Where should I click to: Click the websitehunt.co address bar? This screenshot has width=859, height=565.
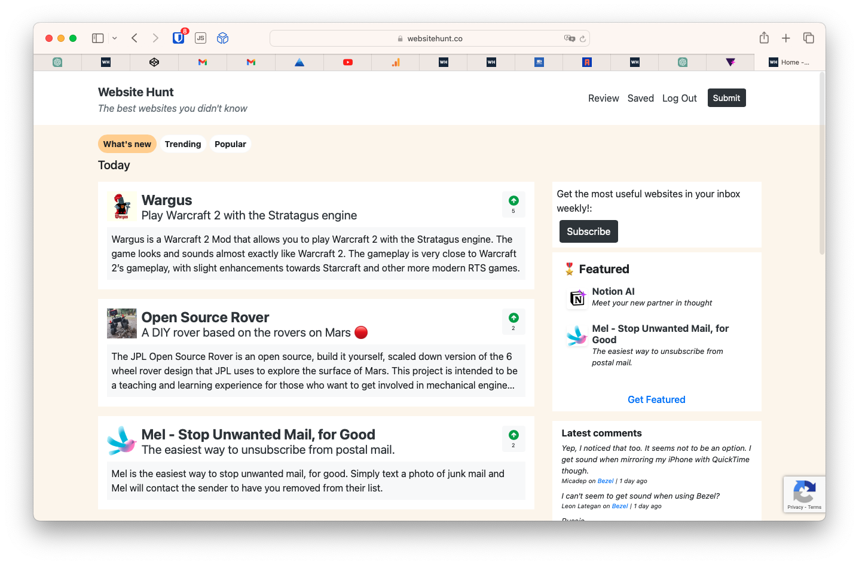[430, 38]
